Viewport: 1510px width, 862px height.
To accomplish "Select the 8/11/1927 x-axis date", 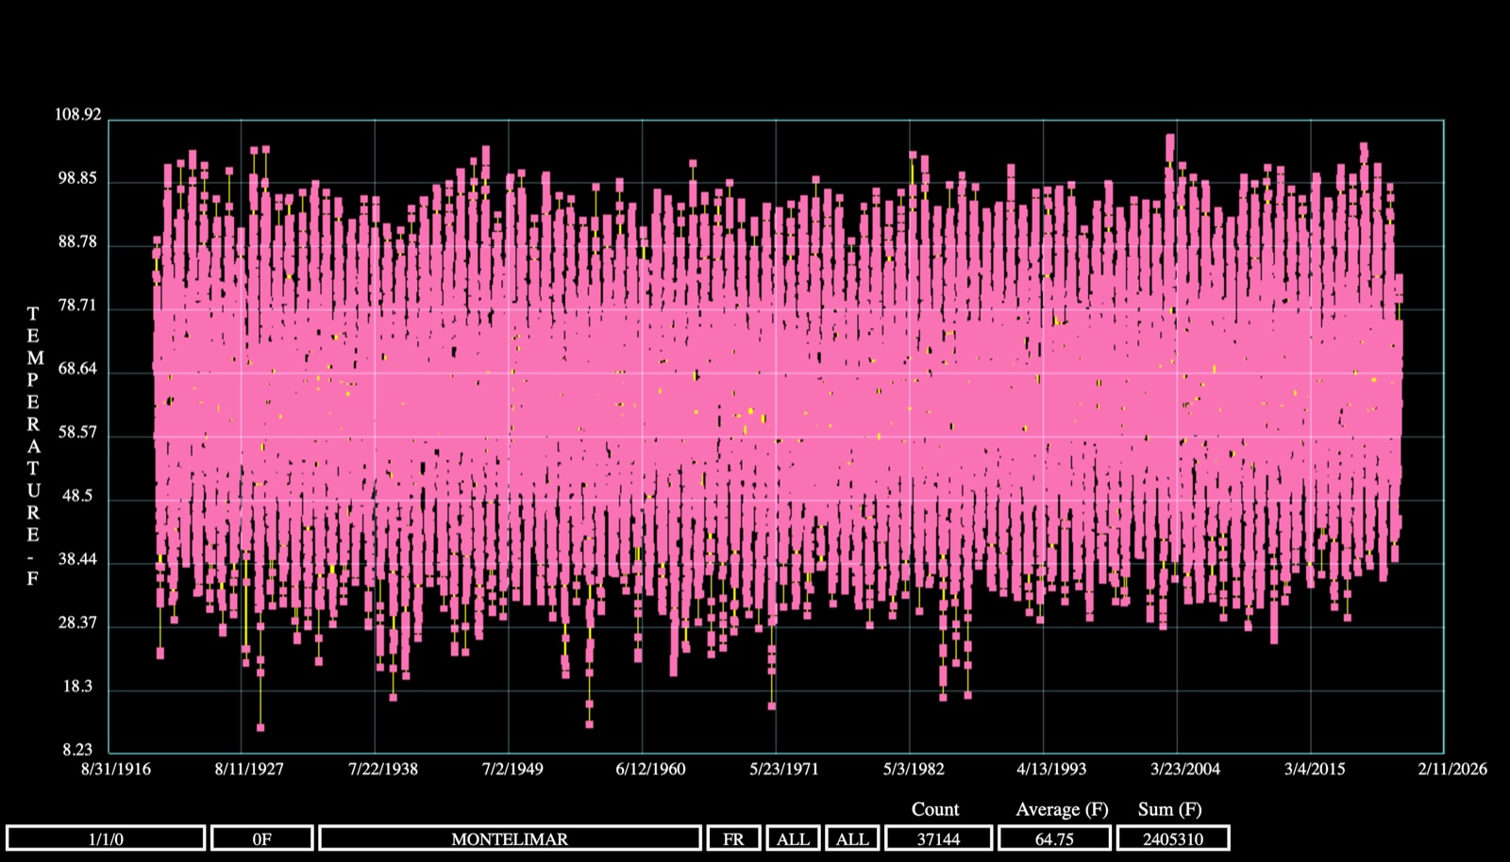I will pos(249,769).
